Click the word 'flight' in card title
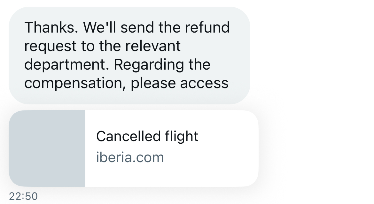This screenshot has width=374, height=204. tap(182, 136)
